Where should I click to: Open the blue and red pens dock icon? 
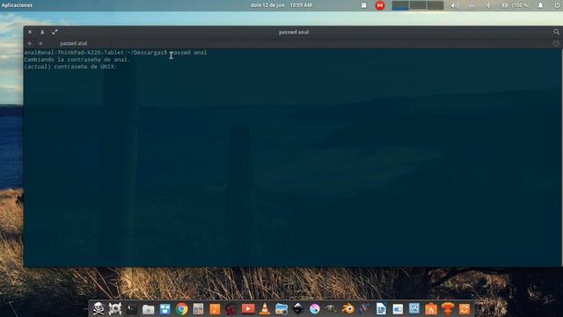point(364,309)
